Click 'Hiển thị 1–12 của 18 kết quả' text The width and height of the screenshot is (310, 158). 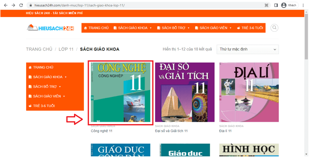tap(187, 49)
